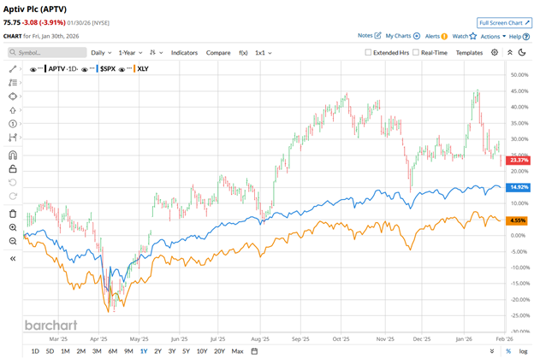This screenshot has height=358, width=534.
Task: Switch to the 6M time range
Action: pos(112,351)
